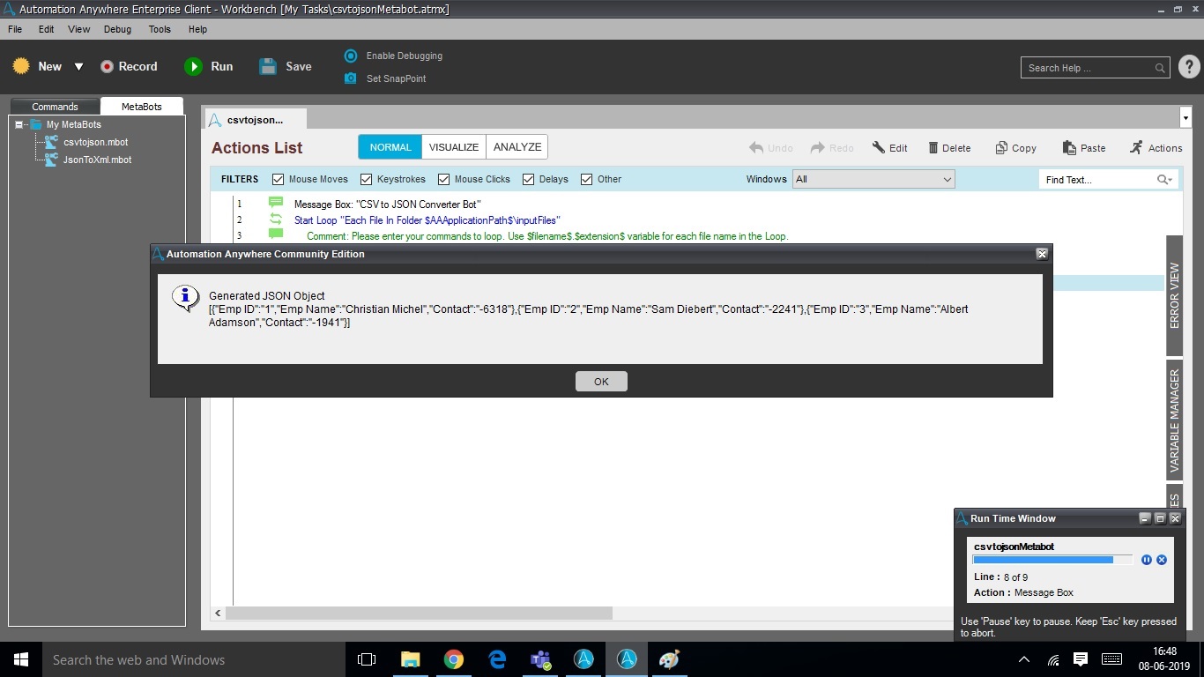Open the Find Text search options dropdown

[1165, 180]
